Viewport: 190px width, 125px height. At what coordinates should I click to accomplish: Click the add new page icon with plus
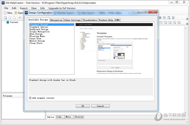tap(6, 18)
